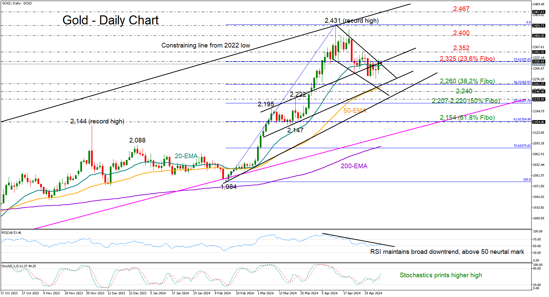Click the red 2,400 level label
The width and height of the screenshot is (549, 297).
tap(461, 33)
